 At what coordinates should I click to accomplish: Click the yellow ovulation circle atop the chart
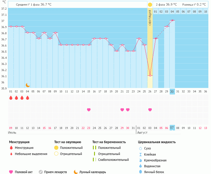point(150,5)
